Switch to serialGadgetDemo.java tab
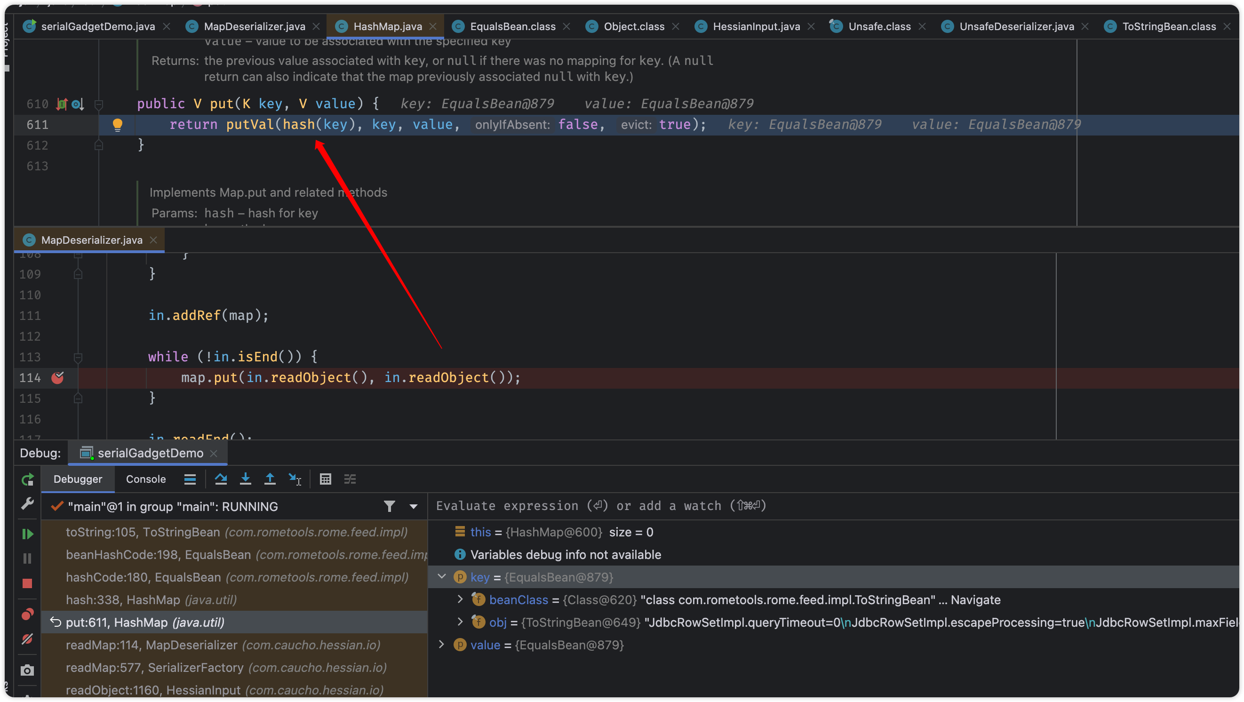This screenshot has height=702, width=1244. [97, 26]
